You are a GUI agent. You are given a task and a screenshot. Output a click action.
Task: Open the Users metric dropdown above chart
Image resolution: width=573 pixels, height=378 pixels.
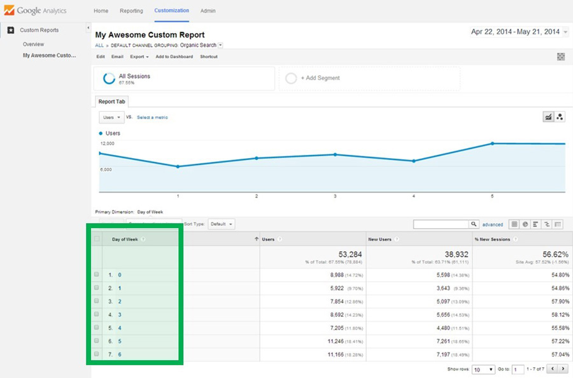tap(111, 117)
